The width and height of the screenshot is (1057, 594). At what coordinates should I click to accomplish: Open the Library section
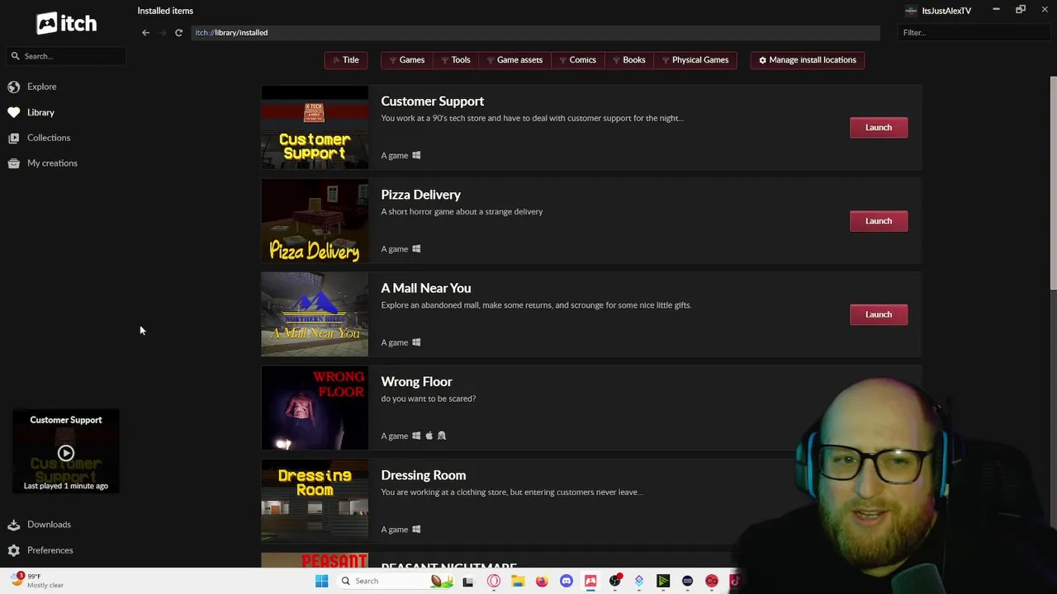click(40, 112)
